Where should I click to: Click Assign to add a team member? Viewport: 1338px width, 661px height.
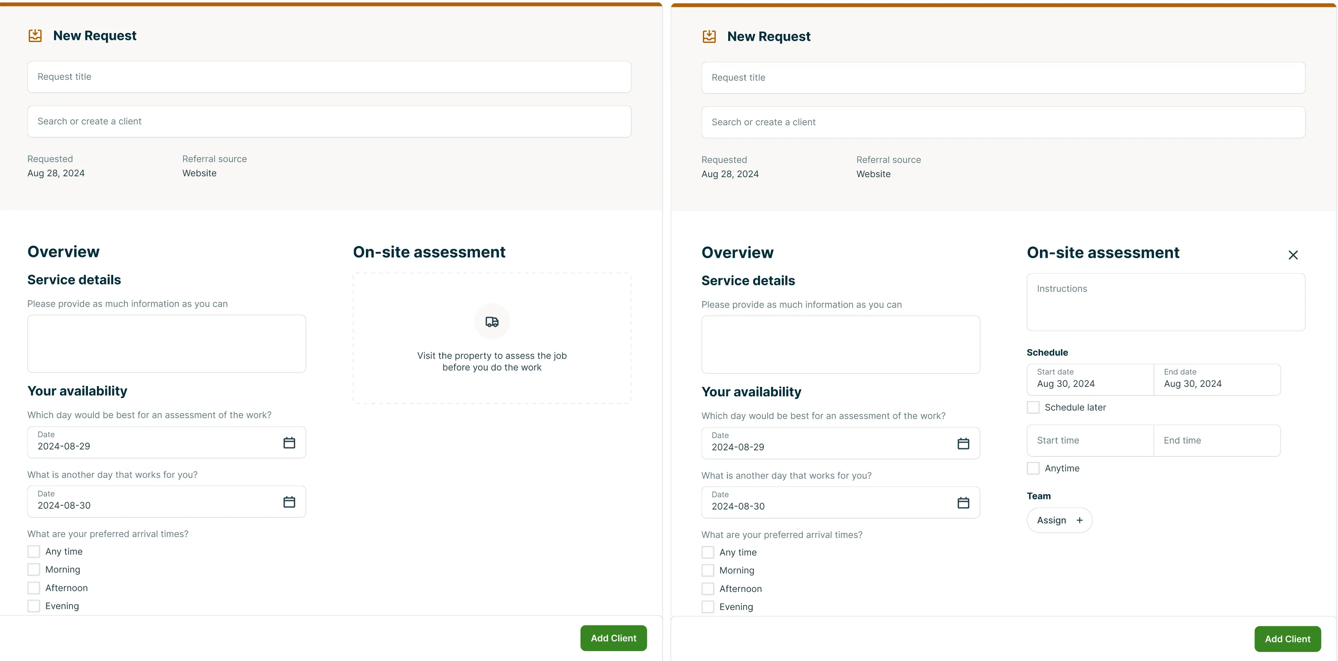[1060, 520]
